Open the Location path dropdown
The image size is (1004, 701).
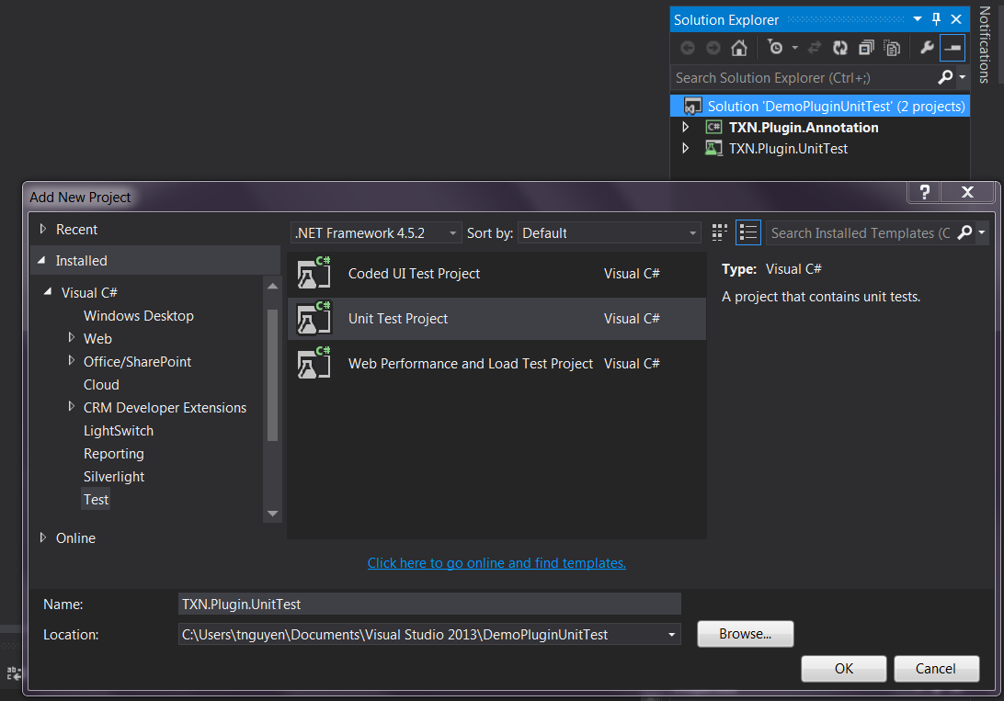coord(672,635)
